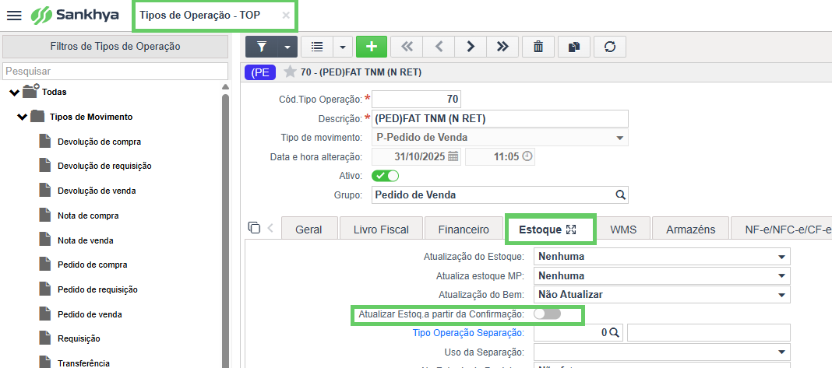Select Nota de venda in tree
This screenshot has height=368, width=832.
86,240
